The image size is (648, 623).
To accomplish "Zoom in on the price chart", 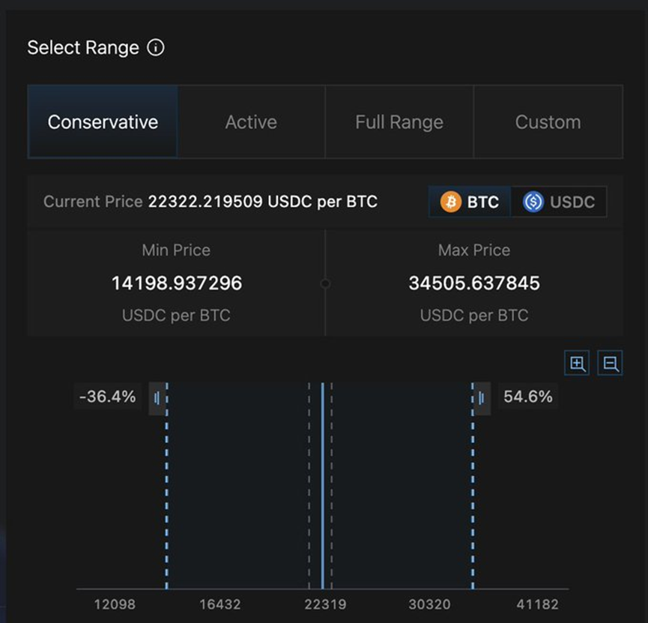I will [x=577, y=363].
